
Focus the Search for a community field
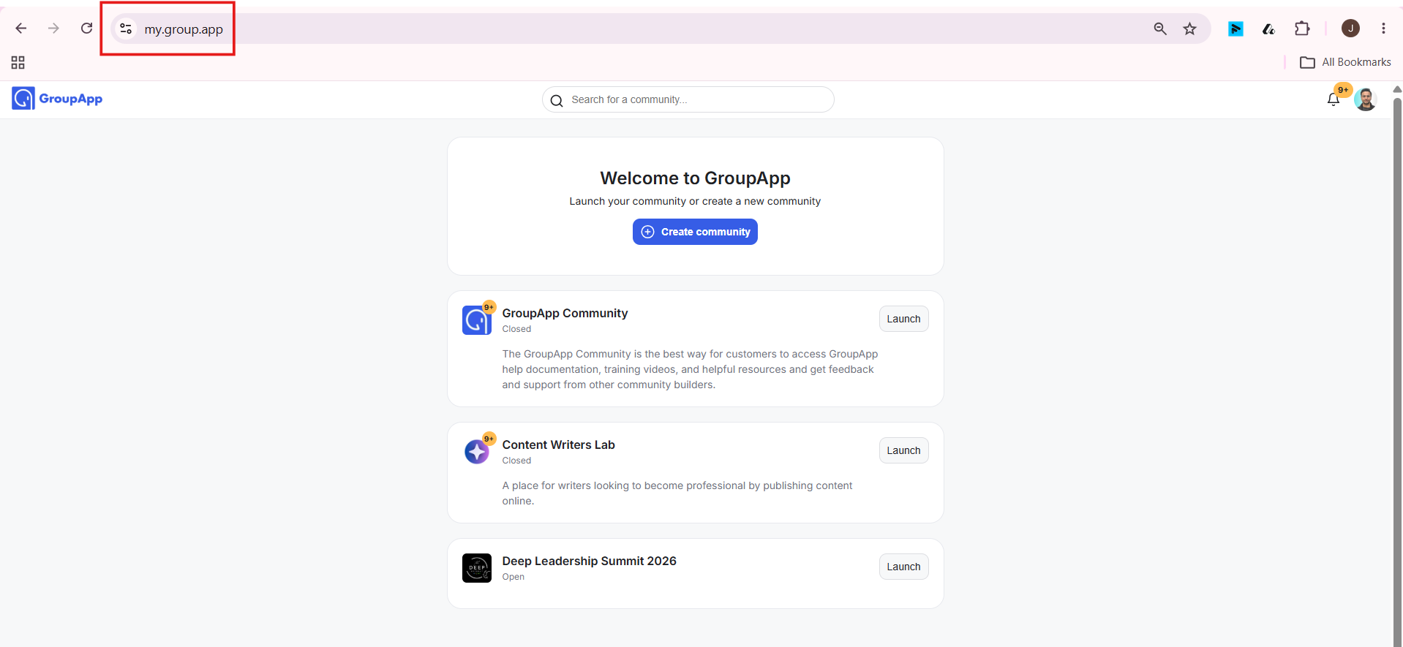(x=688, y=99)
